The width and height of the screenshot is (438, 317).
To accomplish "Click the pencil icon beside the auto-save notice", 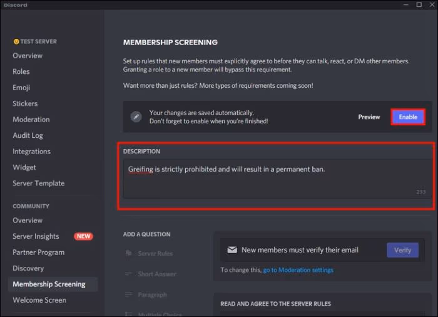I will pos(136,117).
